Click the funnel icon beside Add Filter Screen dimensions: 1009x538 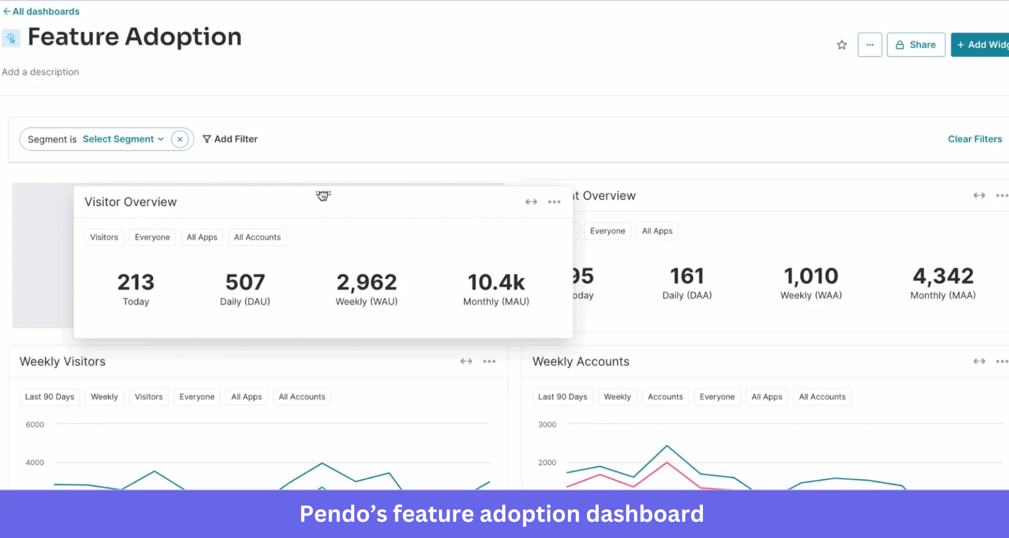point(207,139)
